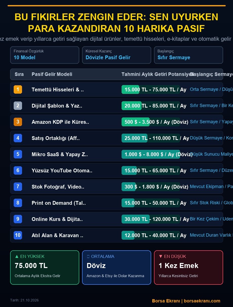Select the number 4 badge for Satış Ortaklığı

pos(18,138)
